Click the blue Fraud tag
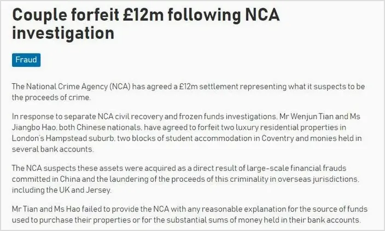385x231 pixels. tap(26, 60)
